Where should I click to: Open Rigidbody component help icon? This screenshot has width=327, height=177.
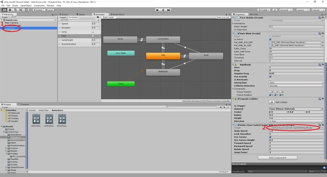tap(320, 64)
